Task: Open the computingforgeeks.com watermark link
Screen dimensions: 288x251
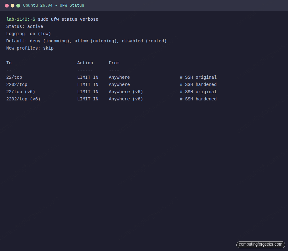Action: pos(261,244)
